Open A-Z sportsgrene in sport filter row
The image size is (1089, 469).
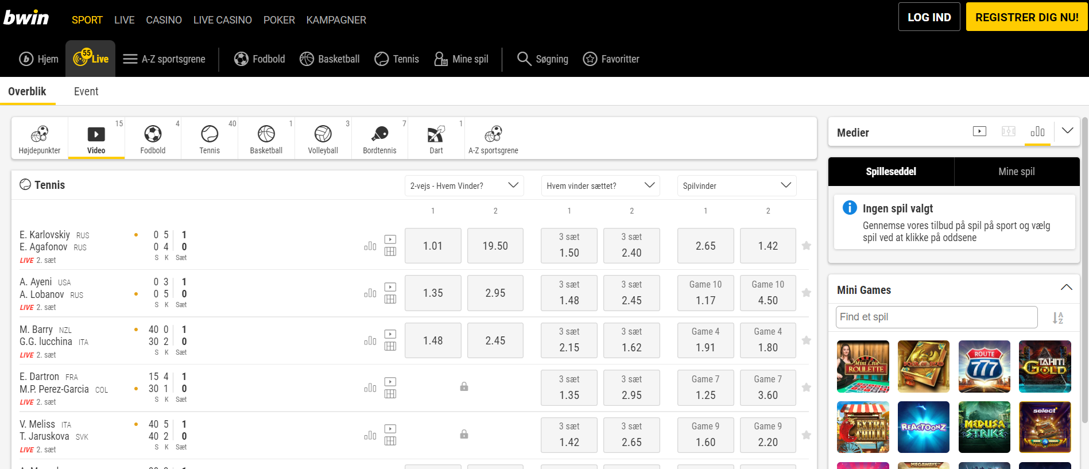click(x=493, y=138)
